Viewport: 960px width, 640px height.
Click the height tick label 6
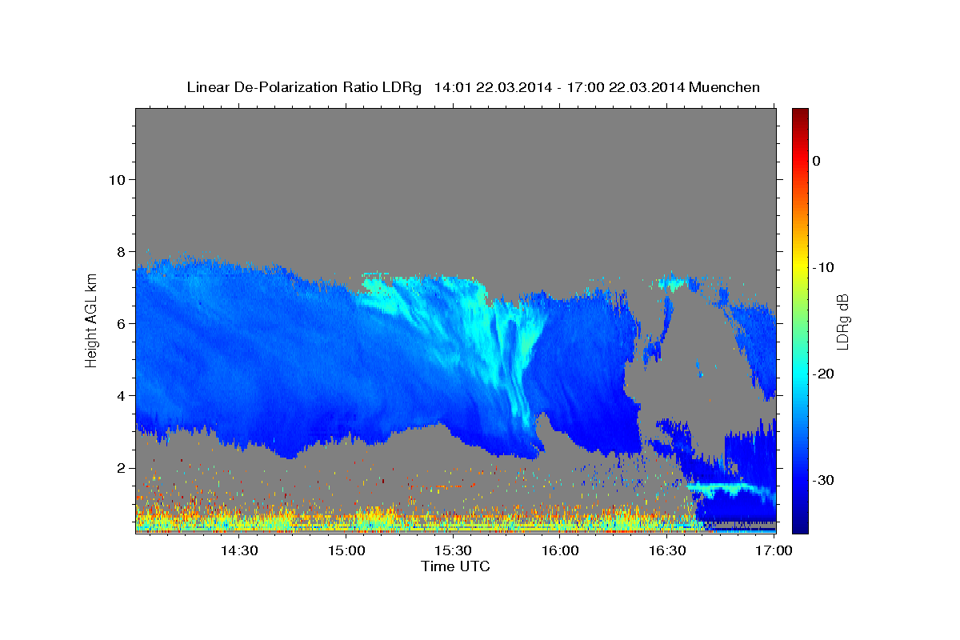click(x=119, y=323)
